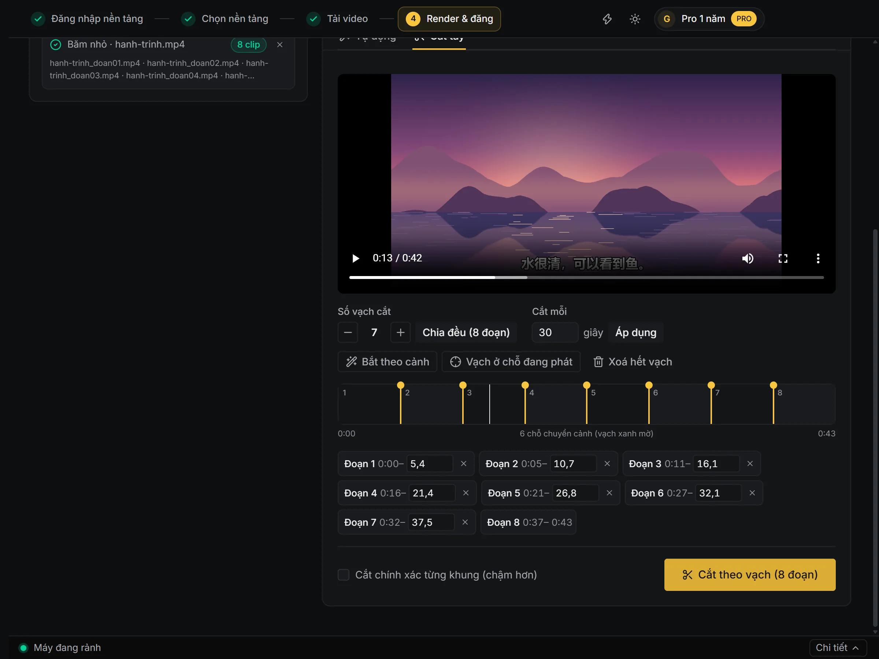This screenshot has width=879, height=659.
Task: Open the video player three-dot menu
Action: 818,258
